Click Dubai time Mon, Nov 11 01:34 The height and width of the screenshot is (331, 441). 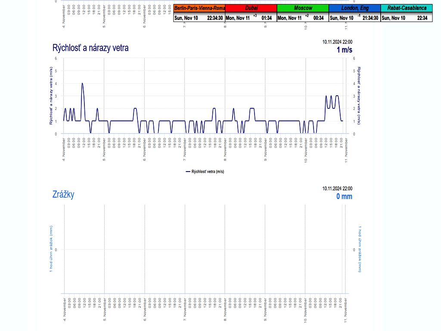251,18
